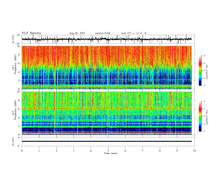Click the time axis tick label "6"
Viewport: 219px width, 169px height.
click(125, 151)
